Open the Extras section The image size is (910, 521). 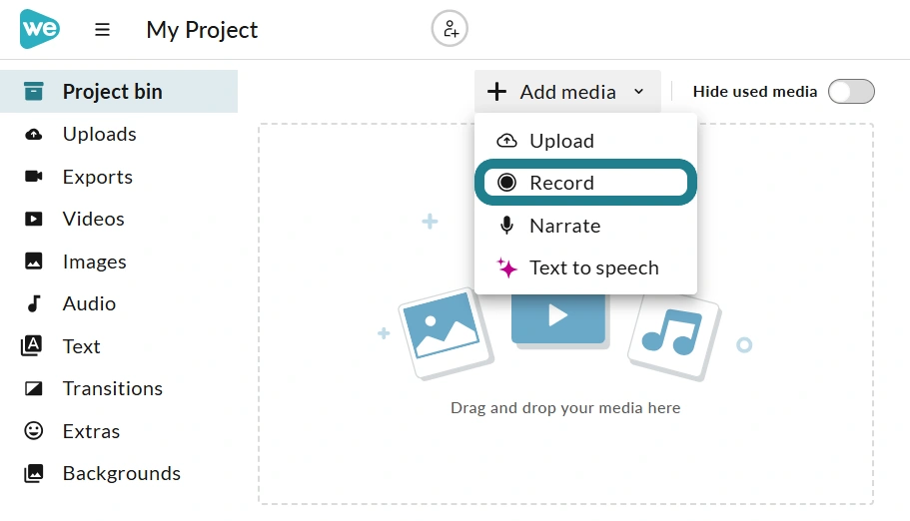(x=119, y=430)
